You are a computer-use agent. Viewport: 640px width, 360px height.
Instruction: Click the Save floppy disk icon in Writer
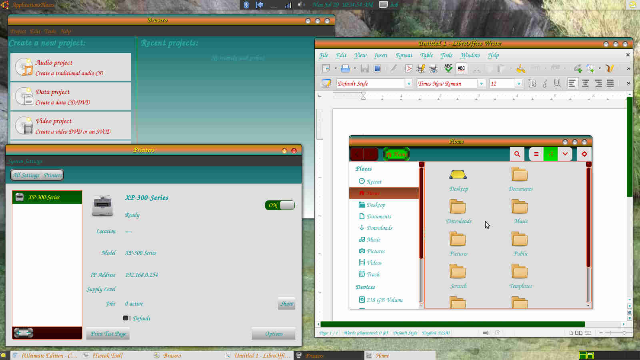[x=364, y=68]
